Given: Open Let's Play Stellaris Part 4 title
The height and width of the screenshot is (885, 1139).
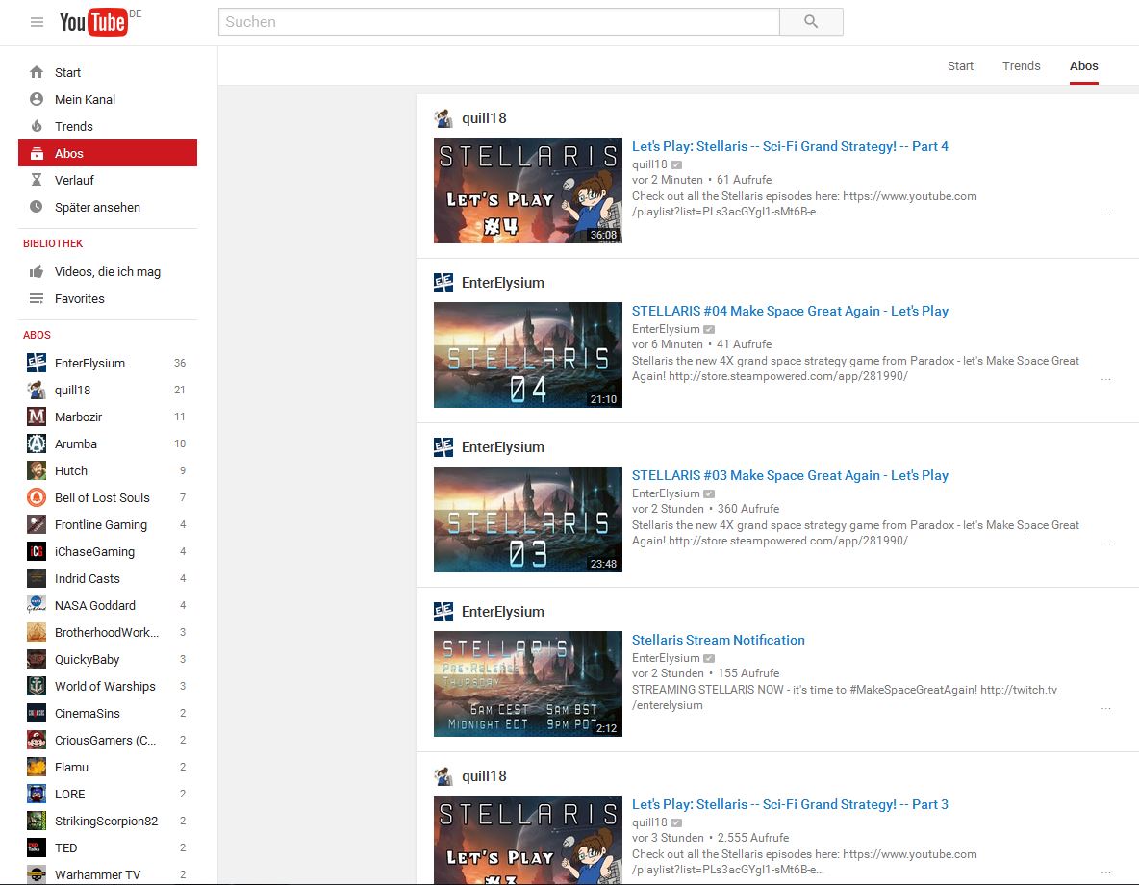Looking at the screenshot, I should point(790,146).
